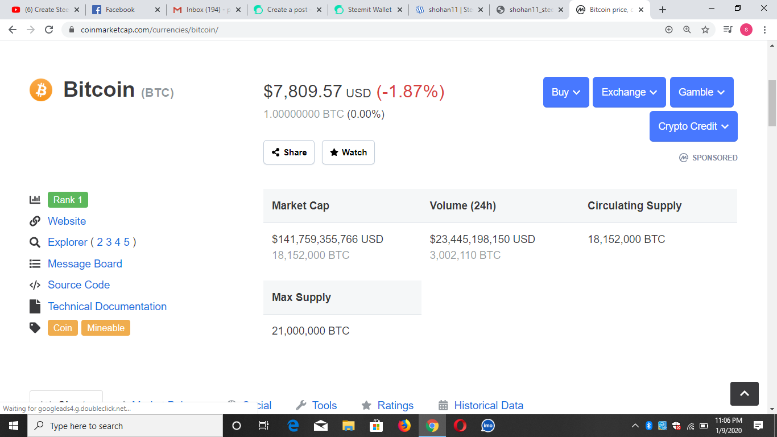Switch to the shohan11 | Ste tab

[449, 10]
